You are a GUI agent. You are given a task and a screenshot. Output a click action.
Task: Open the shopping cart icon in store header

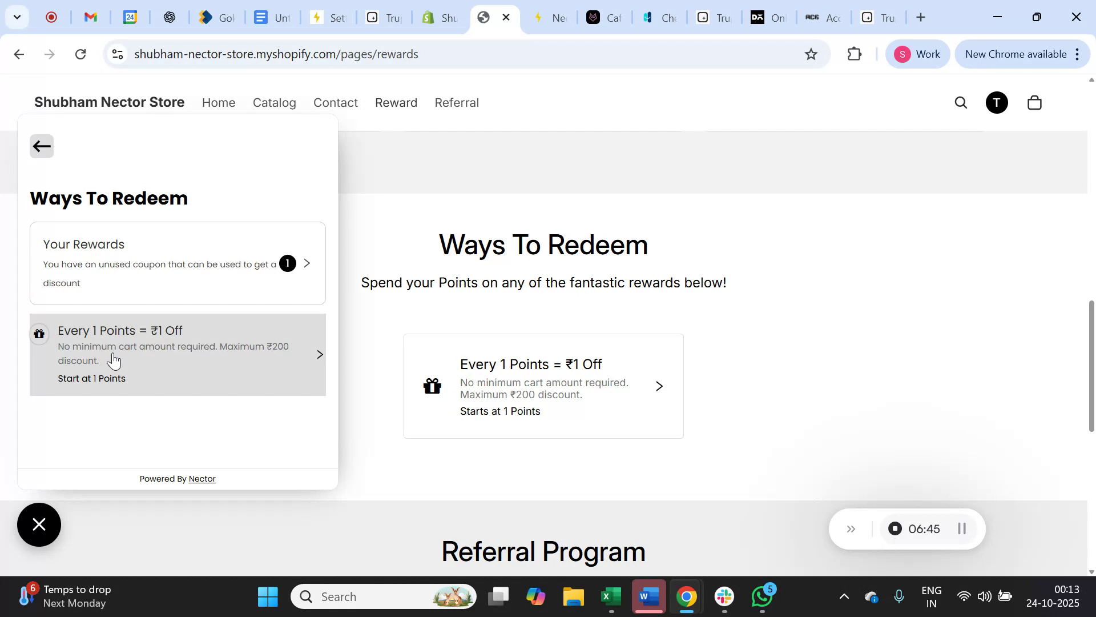pos(1034,102)
